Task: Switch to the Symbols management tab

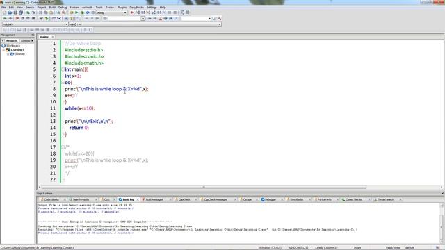Action: (x=26, y=40)
